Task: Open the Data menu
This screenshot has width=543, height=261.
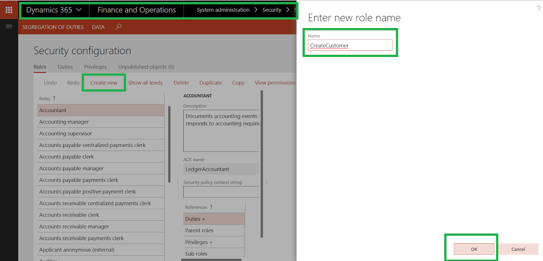Action: point(98,27)
